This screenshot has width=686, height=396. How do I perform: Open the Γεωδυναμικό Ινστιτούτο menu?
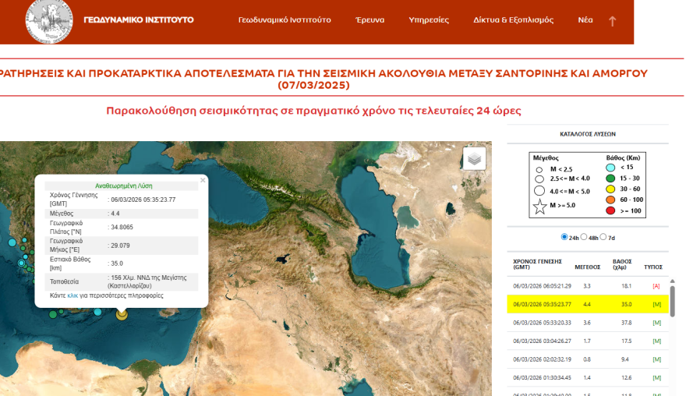tap(285, 19)
